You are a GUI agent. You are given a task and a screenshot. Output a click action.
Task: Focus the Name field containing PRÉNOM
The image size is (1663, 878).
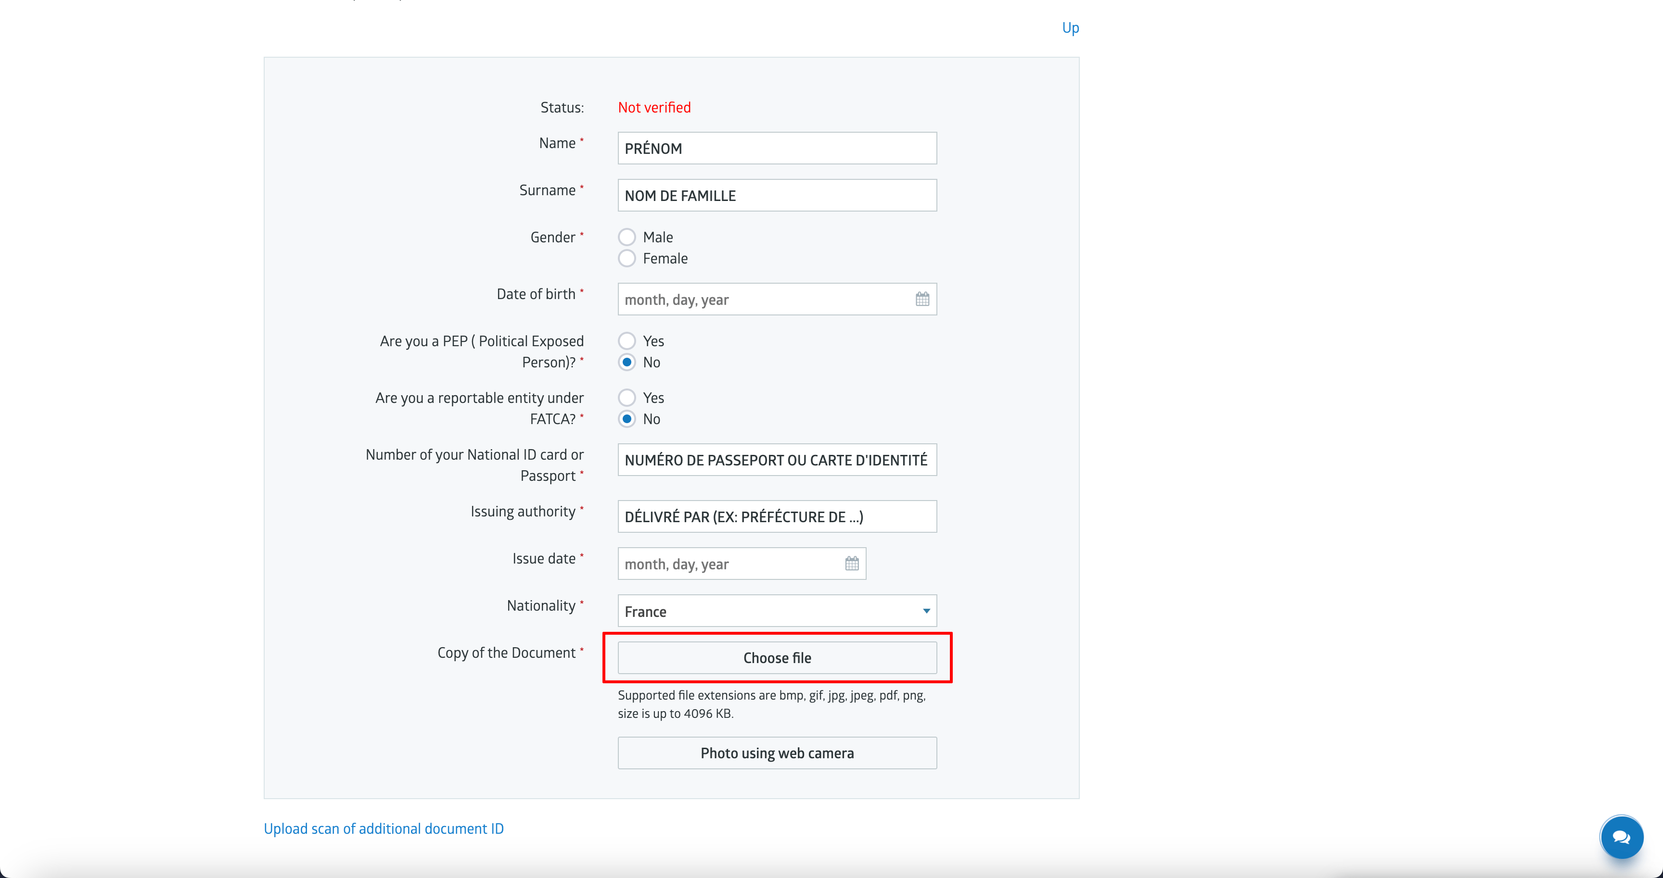pyautogui.click(x=777, y=149)
